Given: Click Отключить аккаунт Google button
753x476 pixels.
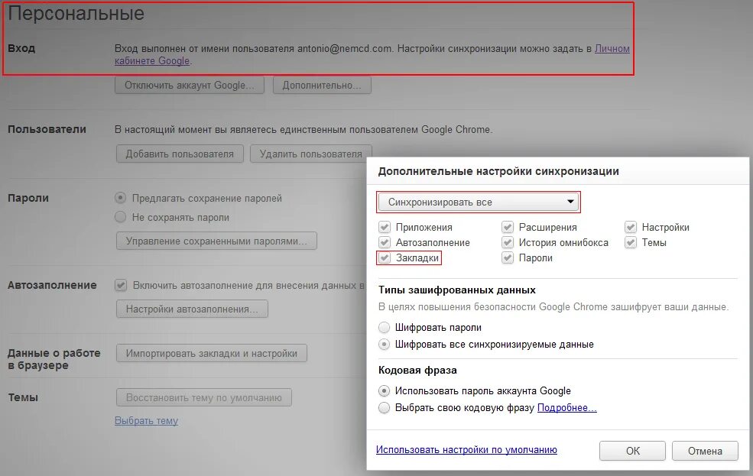Looking at the screenshot, I should pyautogui.click(x=190, y=85).
